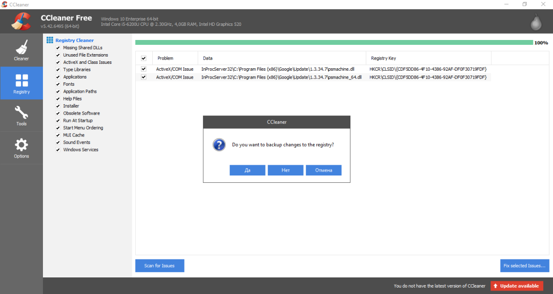
Task: Uncheck ActiveX and Class Issues
Action: [x=58, y=62]
